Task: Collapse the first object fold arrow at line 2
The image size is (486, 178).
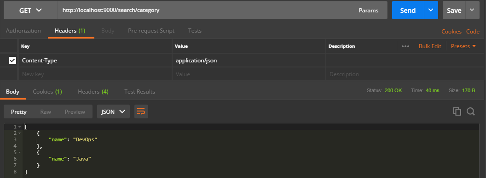Action: click(19, 133)
